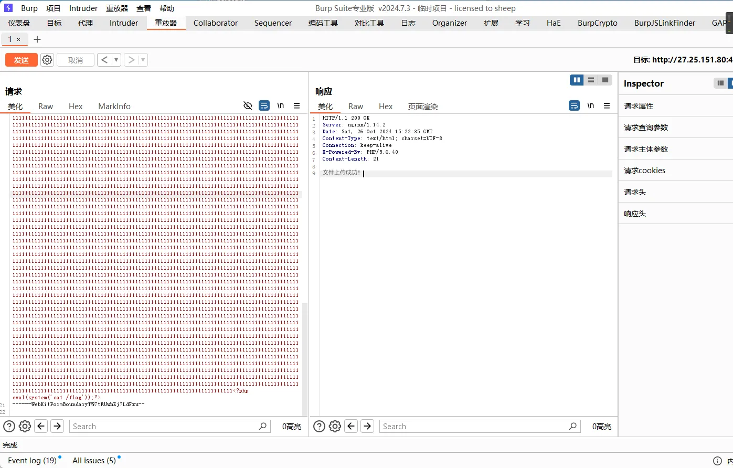This screenshot has width=733, height=468.
Task: Toggle word wrap icon in request panel
Action: [x=264, y=106]
